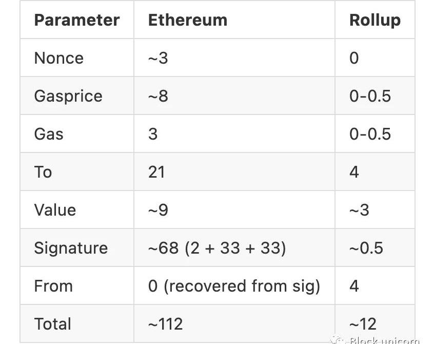434x344 pixels.
Task: Click the Parameter column header
Action: click(x=77, y=20)
